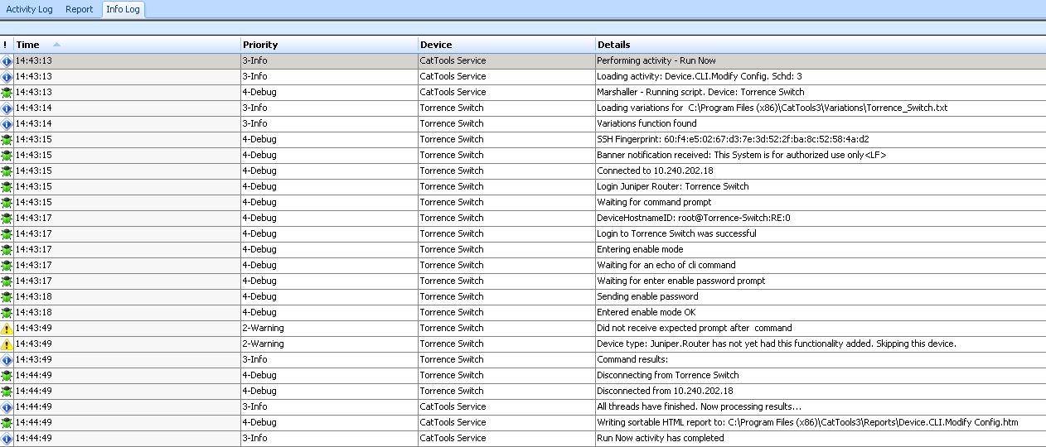Select the Info Log tab
The image size is (1046, 447).
tap(123, 9)
